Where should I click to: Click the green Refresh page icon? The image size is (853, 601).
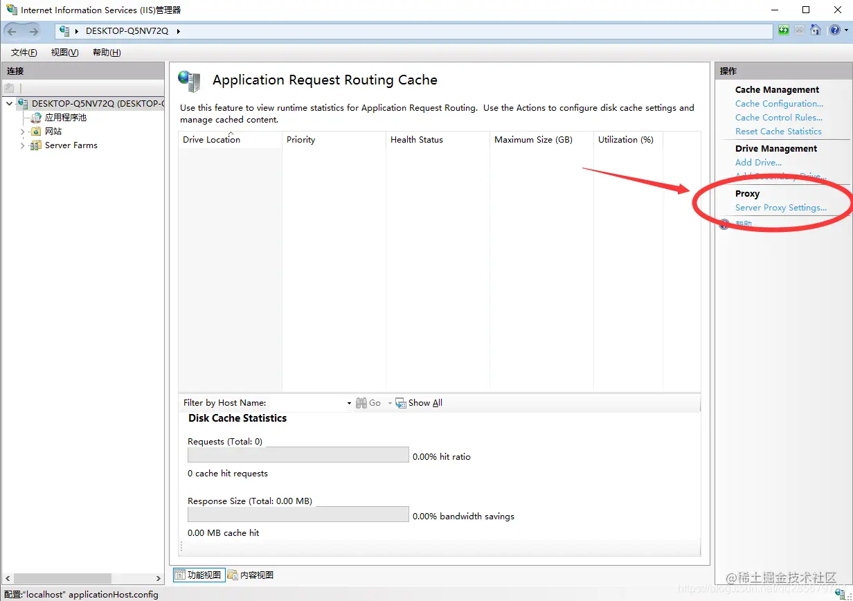pyautogui.click(x=783, y=30)
